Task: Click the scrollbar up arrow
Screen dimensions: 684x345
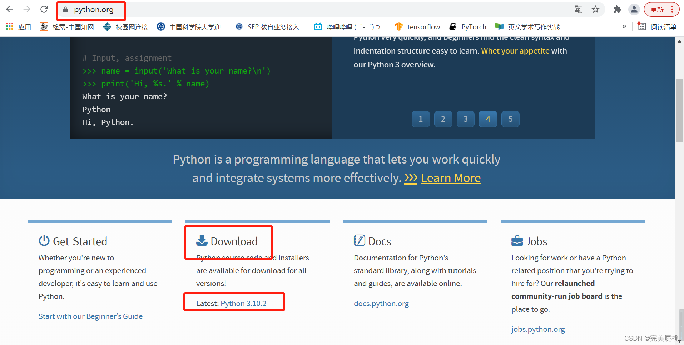Action: (679, 41)
